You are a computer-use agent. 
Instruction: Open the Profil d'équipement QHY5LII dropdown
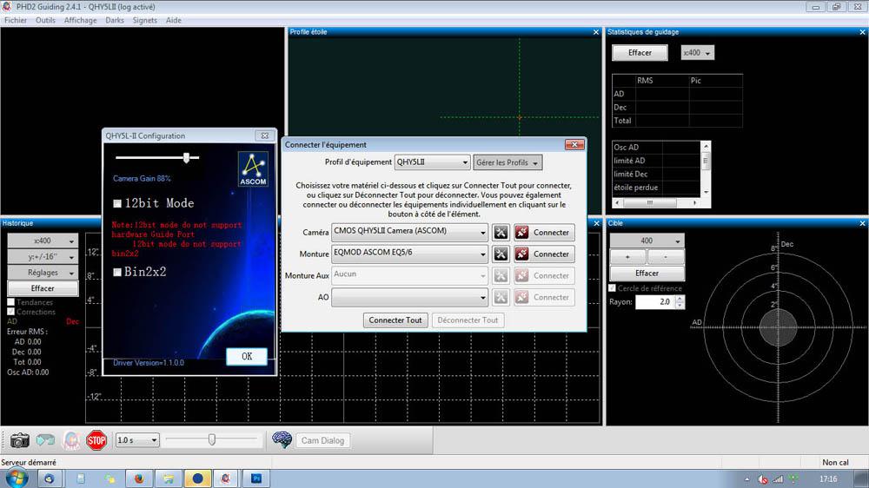(432, 162)
